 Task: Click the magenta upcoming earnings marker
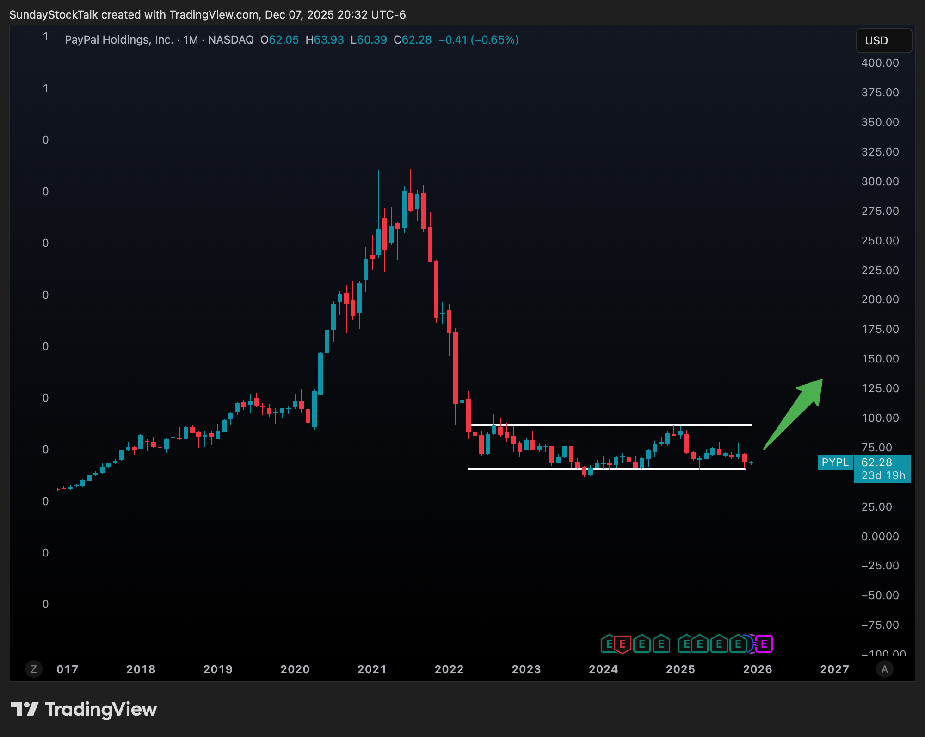click(765, 644)
